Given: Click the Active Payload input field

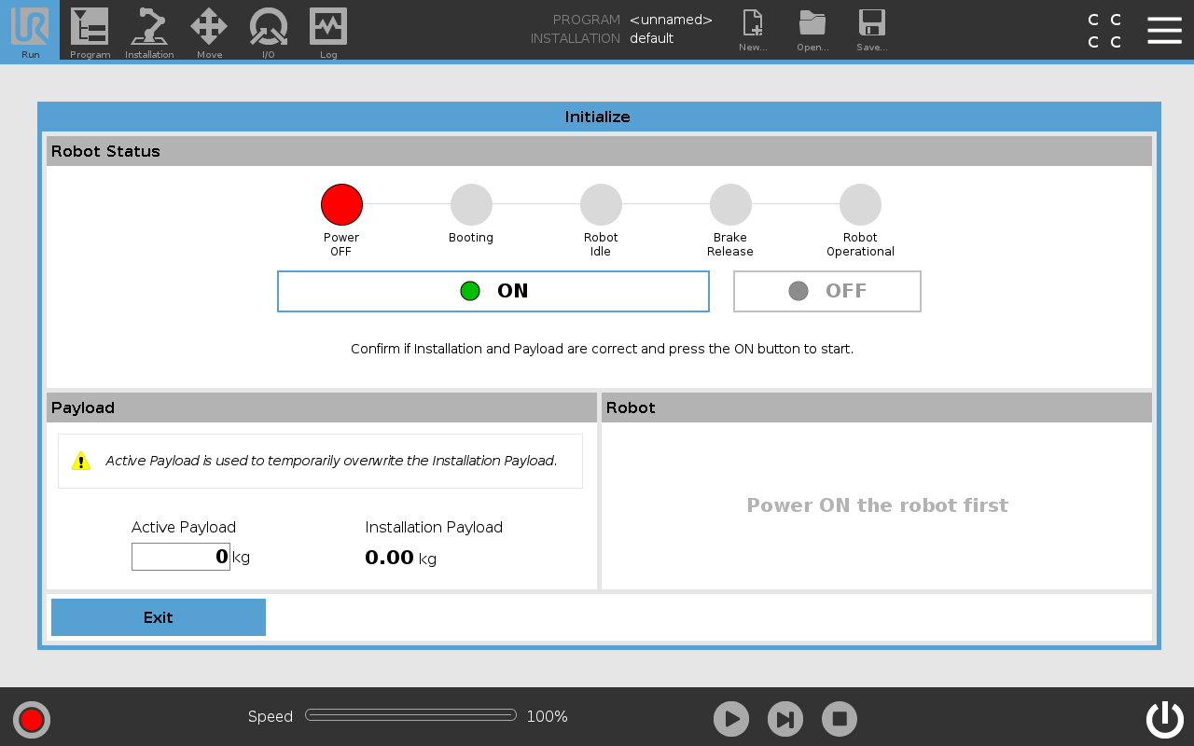Looking at the screenshot, I should pyautogui.click(x=181, y=557).
